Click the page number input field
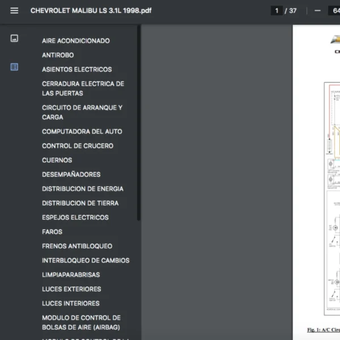 pos(277,11)
